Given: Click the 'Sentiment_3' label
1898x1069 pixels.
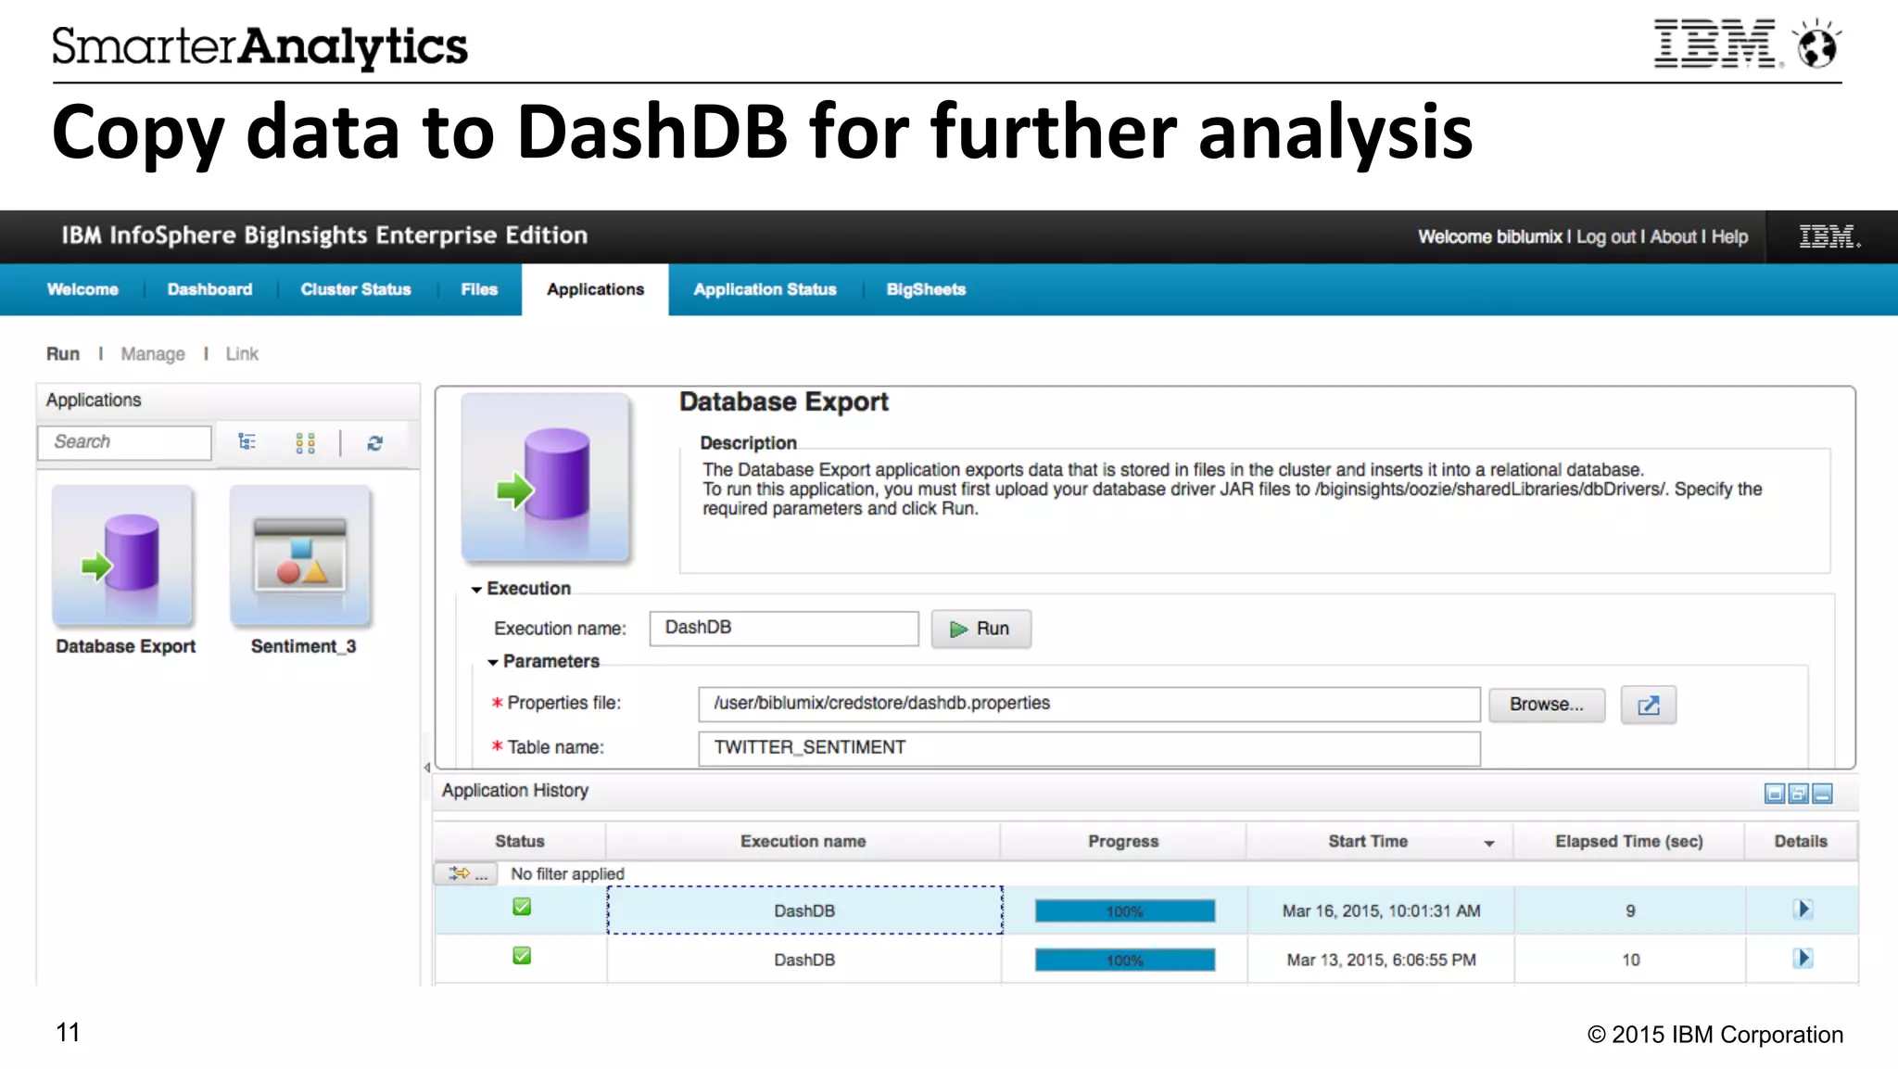Looking at the screenshot, I should (x=303, y=646).
